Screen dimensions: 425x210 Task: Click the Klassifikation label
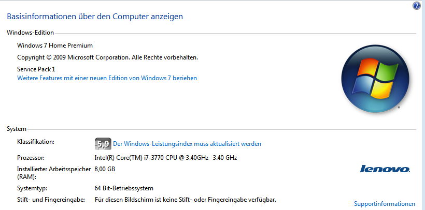click(36, 142)
